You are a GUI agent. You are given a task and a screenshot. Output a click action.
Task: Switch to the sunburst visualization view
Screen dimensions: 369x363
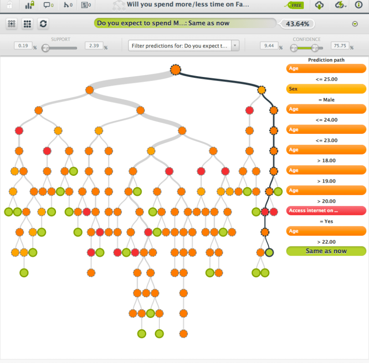pos(12,24)
